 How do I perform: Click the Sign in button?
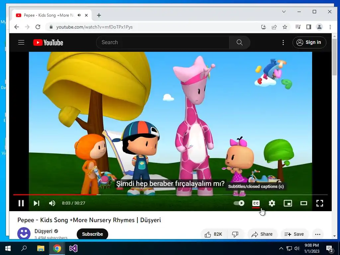(309, 42)
